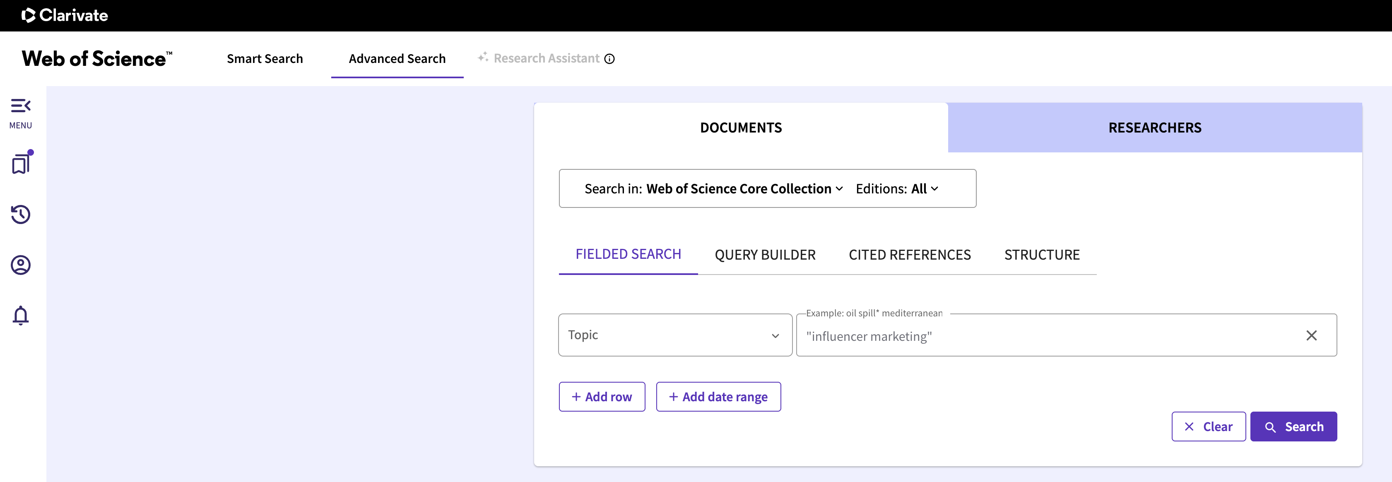Switch to the Smart Search tab
This screenshot has height=482, width=1392.
(x=265, y=58)
